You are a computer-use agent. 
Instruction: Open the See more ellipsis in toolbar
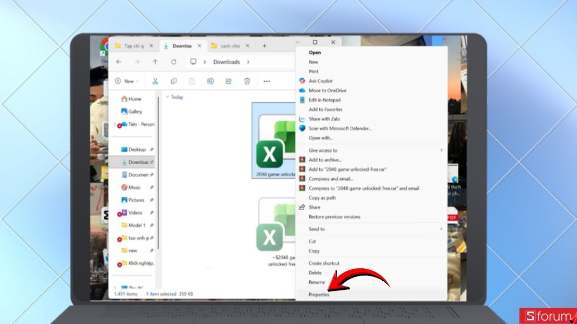266,82
